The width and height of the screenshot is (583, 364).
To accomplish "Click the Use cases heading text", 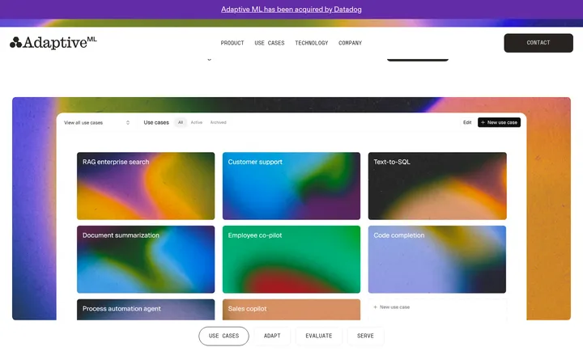I will pos(156,122).
